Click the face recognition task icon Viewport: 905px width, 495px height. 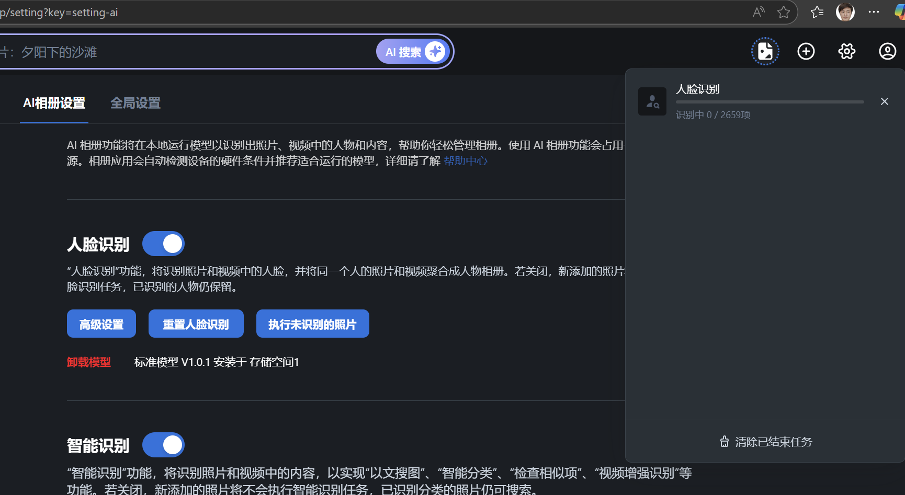(652, 101)
